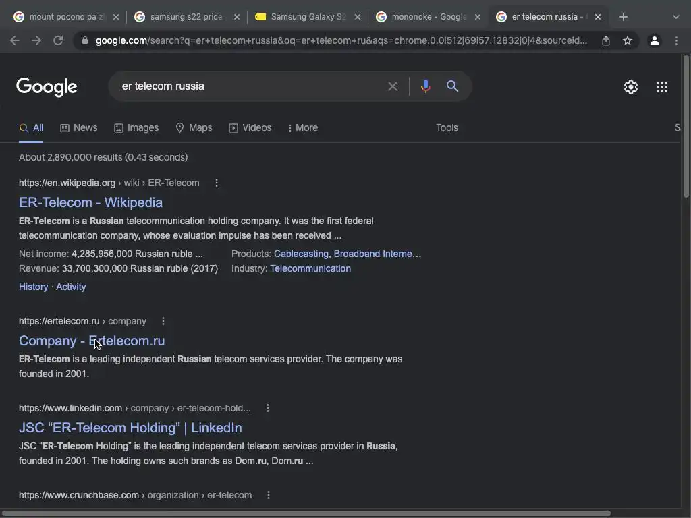Open the Activity sitelink
This screenshot has height=518, width=691.
pos(71,287)
